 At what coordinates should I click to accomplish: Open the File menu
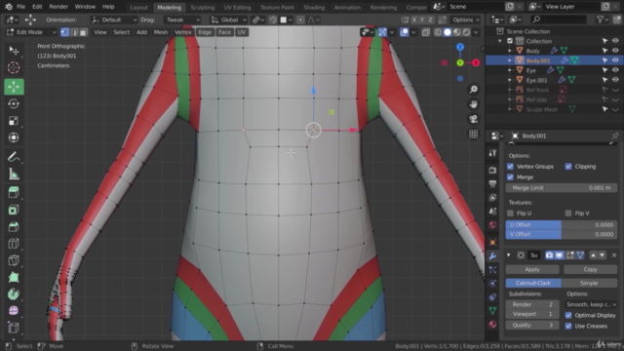click(20, 7)
